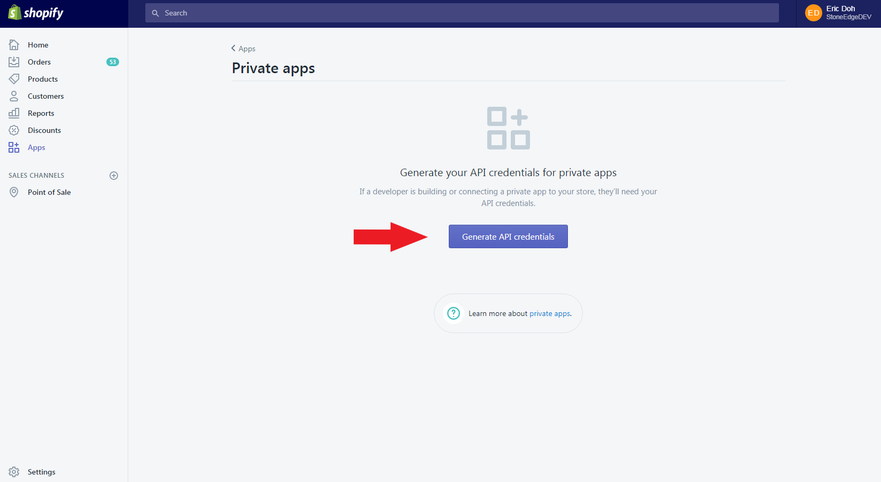Add a sales channel with plus icon
This screenshot has width=881, height=482.
click(x=114, y=176)
